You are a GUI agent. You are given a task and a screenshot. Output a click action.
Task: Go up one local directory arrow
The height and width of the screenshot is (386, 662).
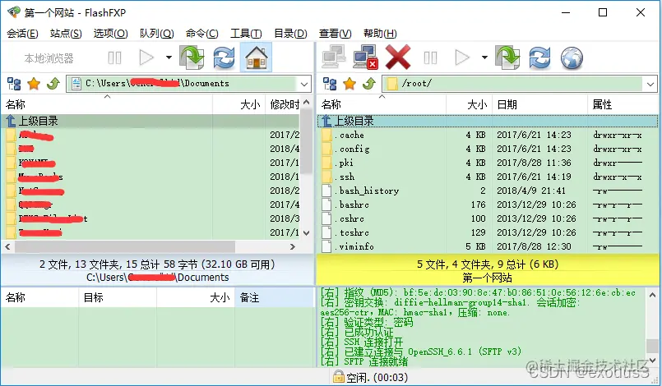point(53,84)
